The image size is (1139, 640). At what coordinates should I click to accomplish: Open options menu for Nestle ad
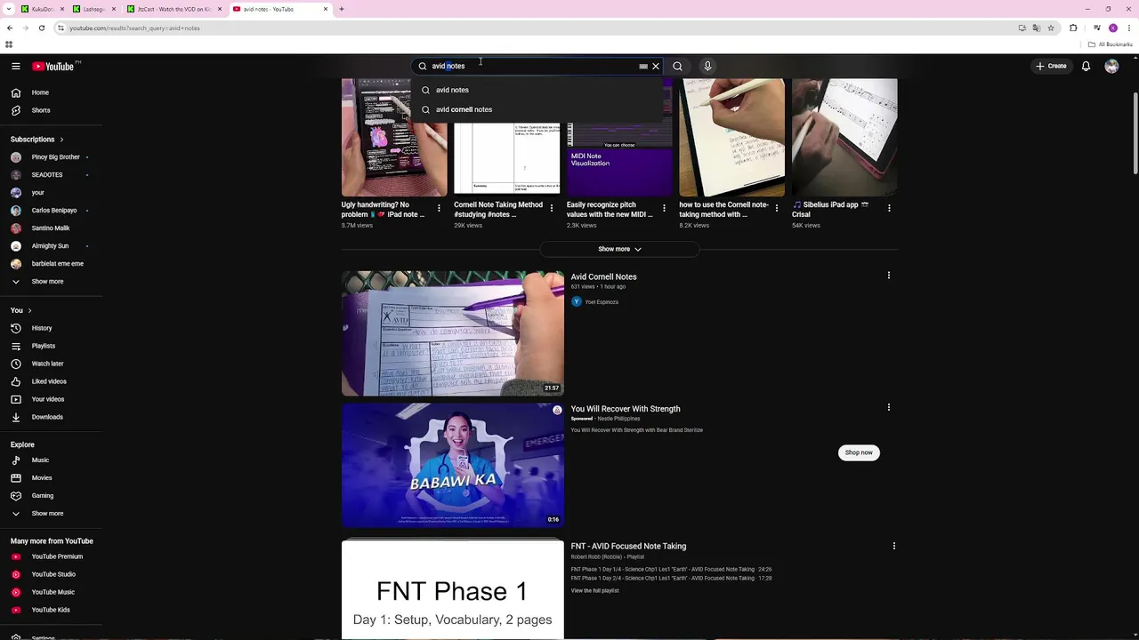[888, 407]
